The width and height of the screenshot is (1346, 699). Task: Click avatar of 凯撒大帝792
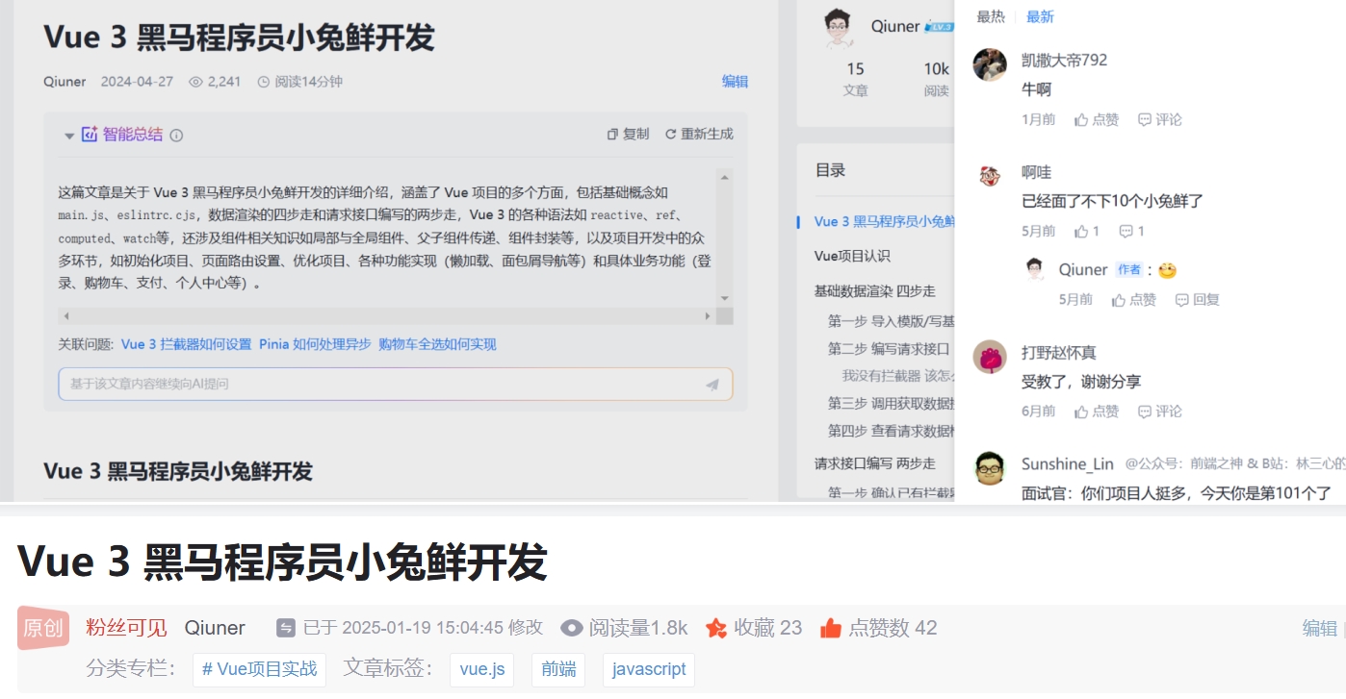tap(990, 64)
